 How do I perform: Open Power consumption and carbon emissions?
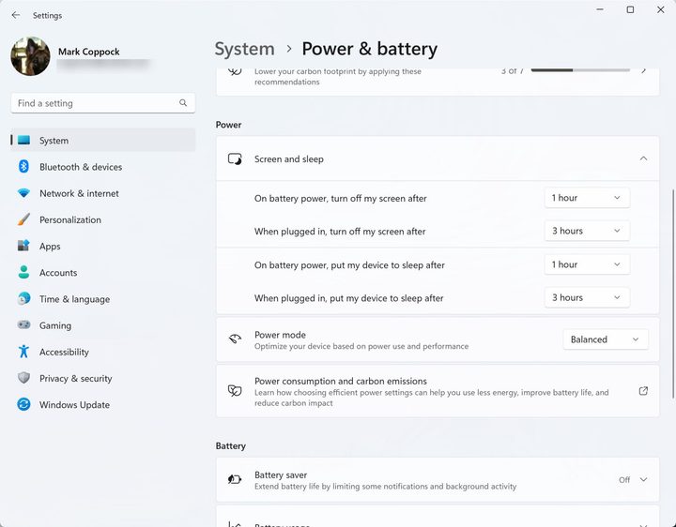click(x=438, y=391)
